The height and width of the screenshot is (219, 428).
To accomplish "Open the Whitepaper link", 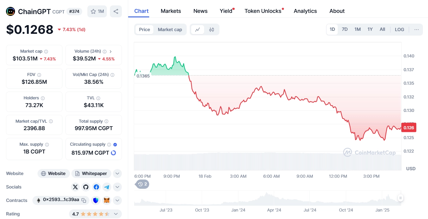I will (91, 174).
